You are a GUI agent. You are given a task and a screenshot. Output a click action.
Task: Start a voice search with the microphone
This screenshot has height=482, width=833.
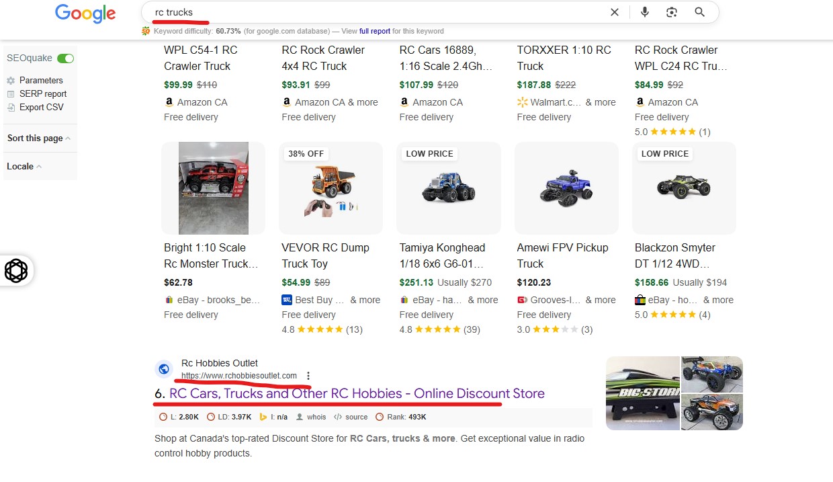(x=645, y=12)
